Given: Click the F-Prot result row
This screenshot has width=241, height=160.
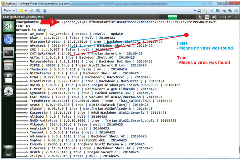Looking at the screenshot, I should (x=86, y=89).
